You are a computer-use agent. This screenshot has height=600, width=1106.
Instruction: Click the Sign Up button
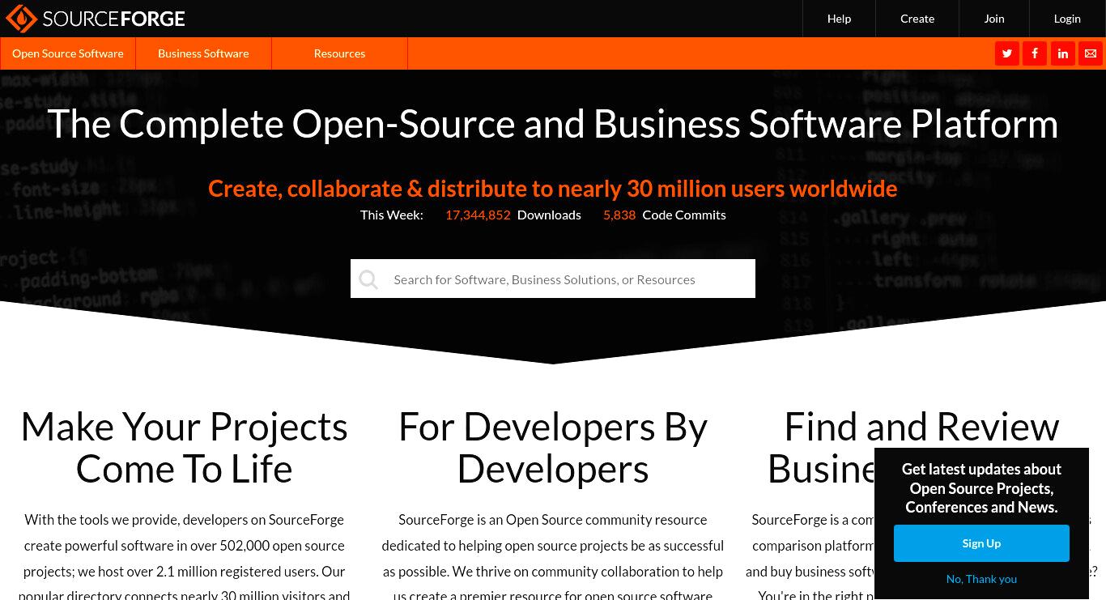click(981, 543)
